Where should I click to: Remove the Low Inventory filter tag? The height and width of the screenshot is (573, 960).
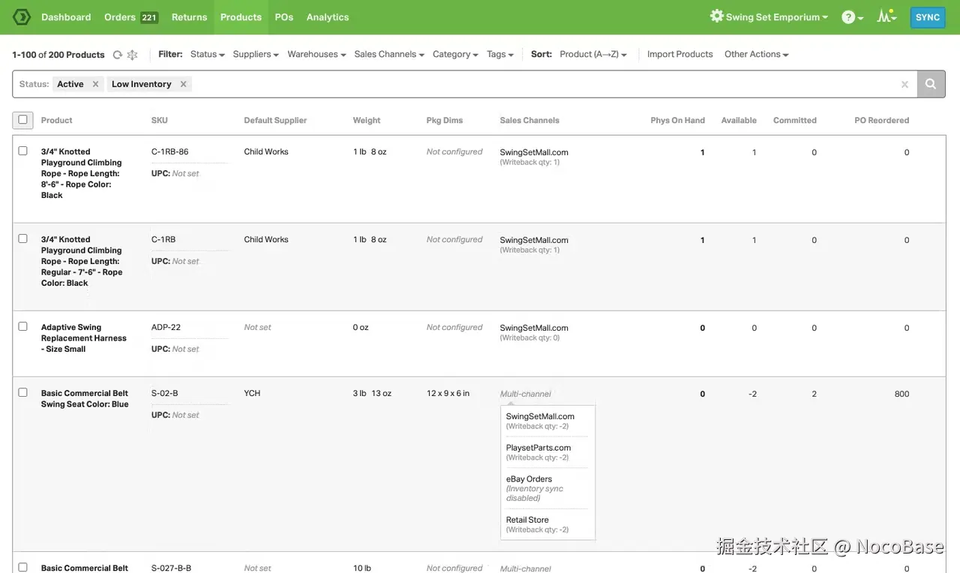pos(183,84)
